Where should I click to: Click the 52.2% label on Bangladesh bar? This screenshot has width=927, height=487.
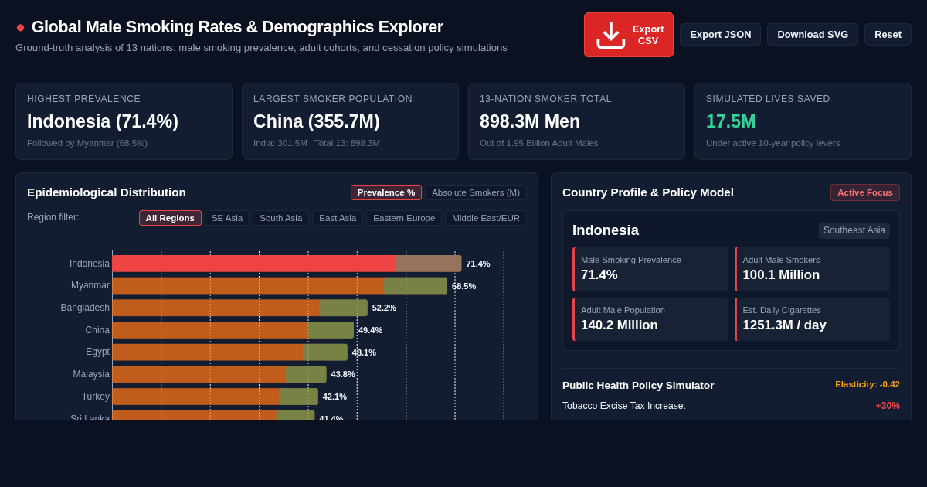384,308
